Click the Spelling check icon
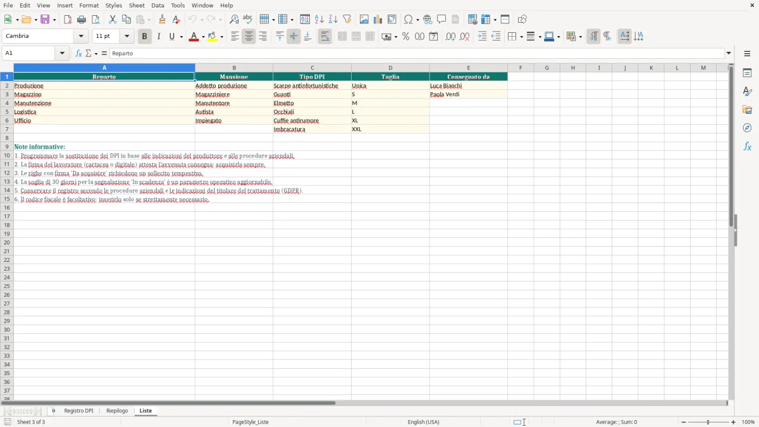This screenshot has width=759, height=427. [248, 20]
